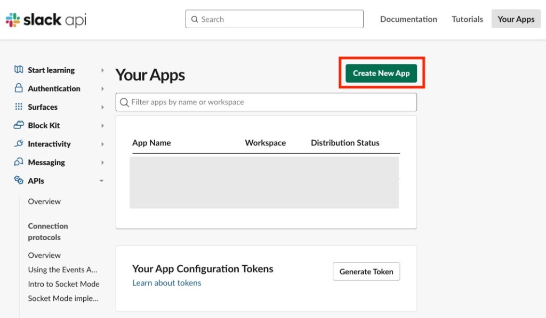Click the Authentication lock icon
This screenshot has height=318, width=546.
[19, 88]
